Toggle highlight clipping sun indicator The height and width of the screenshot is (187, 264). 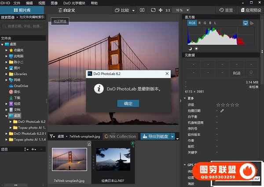(196, 48)
